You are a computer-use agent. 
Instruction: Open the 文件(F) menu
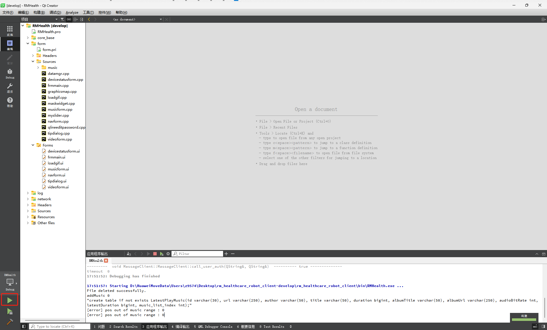8,13
